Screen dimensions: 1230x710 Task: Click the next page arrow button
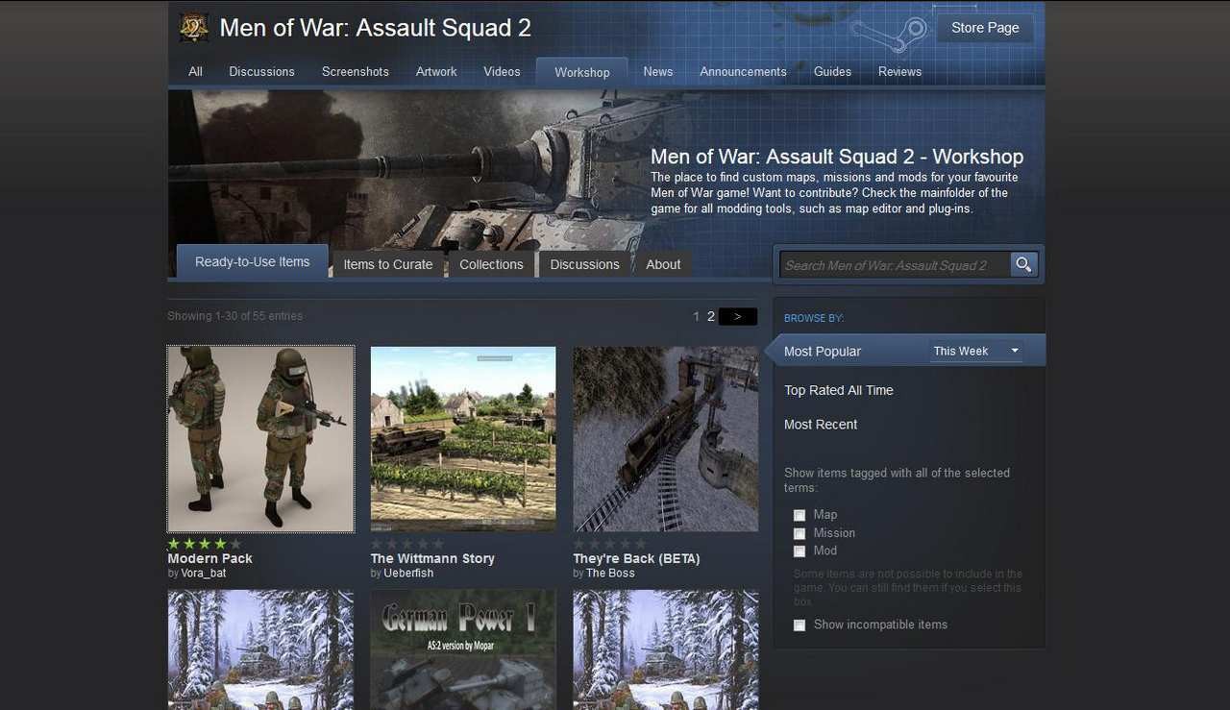point(737,316)
